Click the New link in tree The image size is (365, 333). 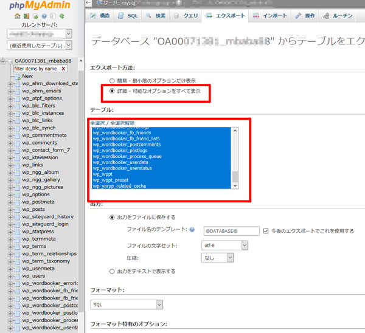pos(27,76)
